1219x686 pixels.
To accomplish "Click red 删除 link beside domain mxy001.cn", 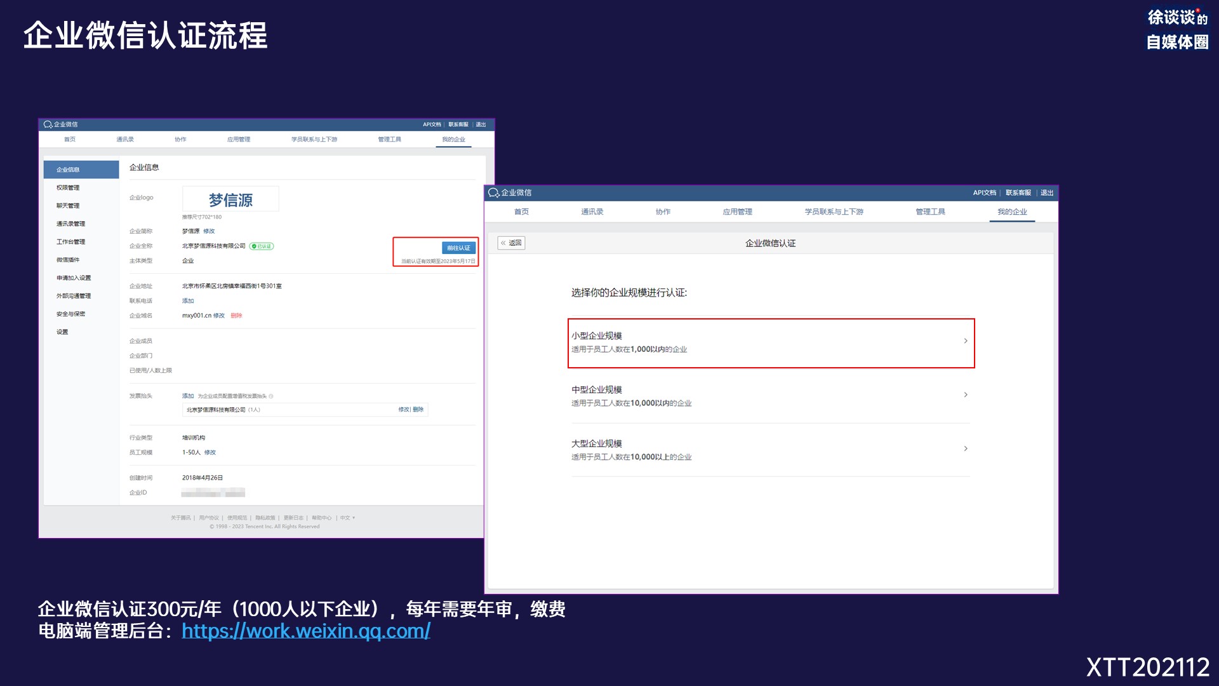I will (x=236, y=316).
